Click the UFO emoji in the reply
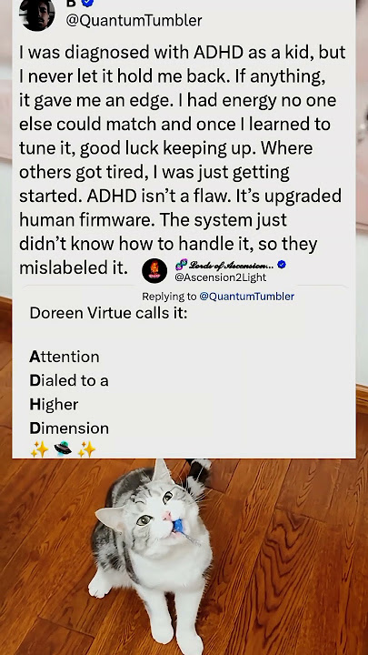Image resolution: width=368 pixels, height=655 pixels. [63, 449]
